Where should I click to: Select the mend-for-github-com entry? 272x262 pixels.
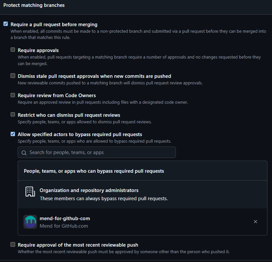click(x=65, y=218)
